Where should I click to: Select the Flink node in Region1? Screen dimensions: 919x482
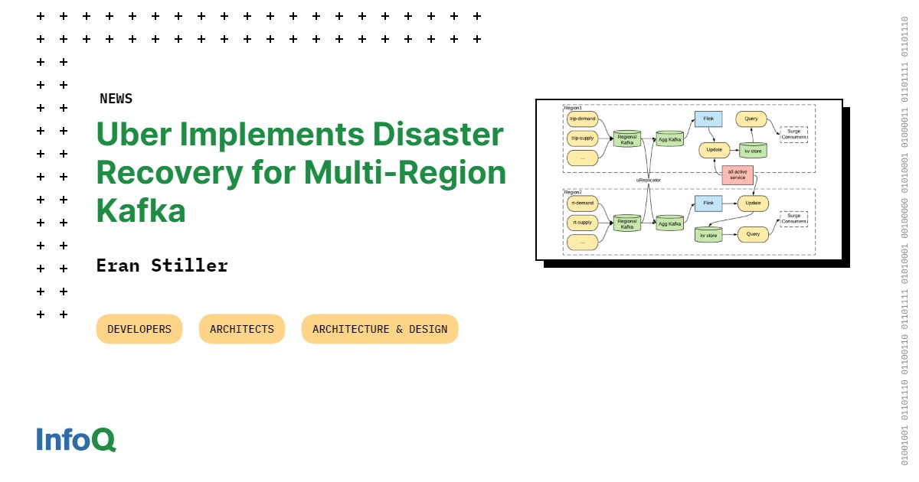pos(708,119)
